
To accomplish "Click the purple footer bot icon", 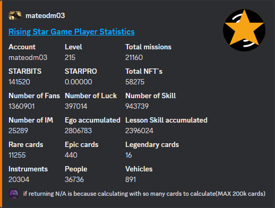I will [x=14, y=194].
